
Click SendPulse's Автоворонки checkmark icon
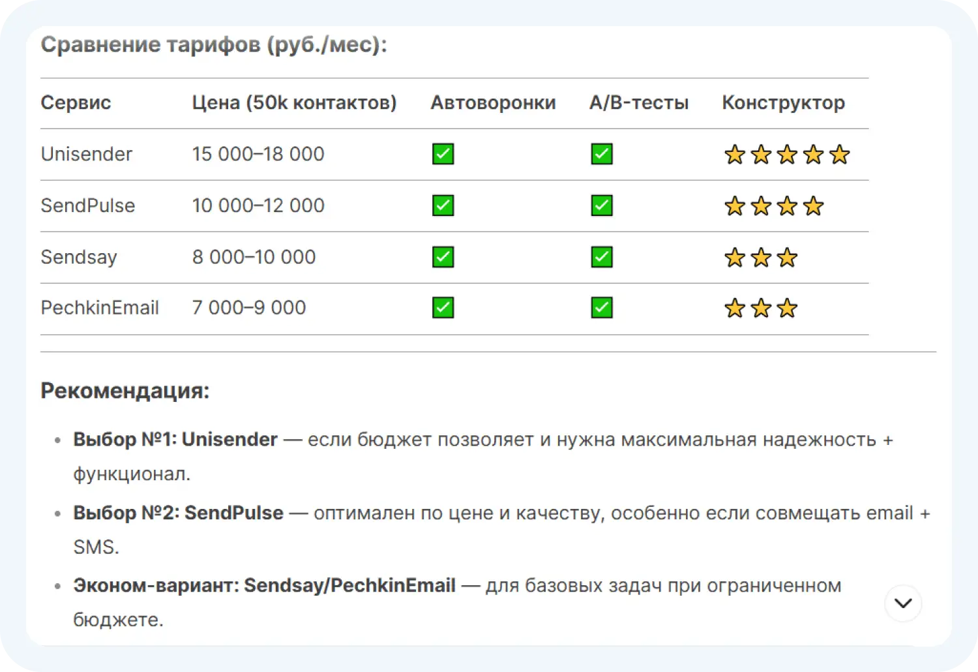tap(443, 206)
